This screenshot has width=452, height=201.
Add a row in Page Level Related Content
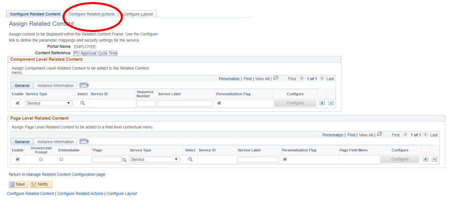click(x=426, y=159)
